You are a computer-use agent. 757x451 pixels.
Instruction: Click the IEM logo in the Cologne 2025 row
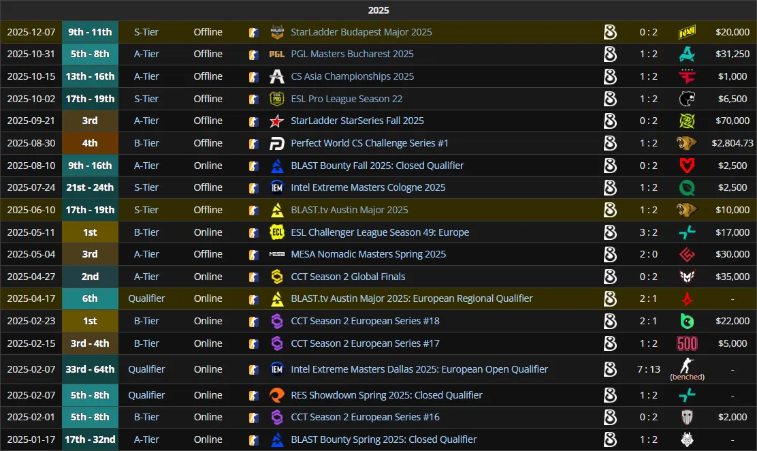tap(277, 187)
